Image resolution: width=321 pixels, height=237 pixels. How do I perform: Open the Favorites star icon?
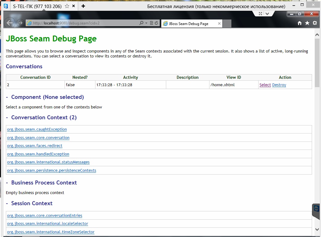[x=307, y=23]
